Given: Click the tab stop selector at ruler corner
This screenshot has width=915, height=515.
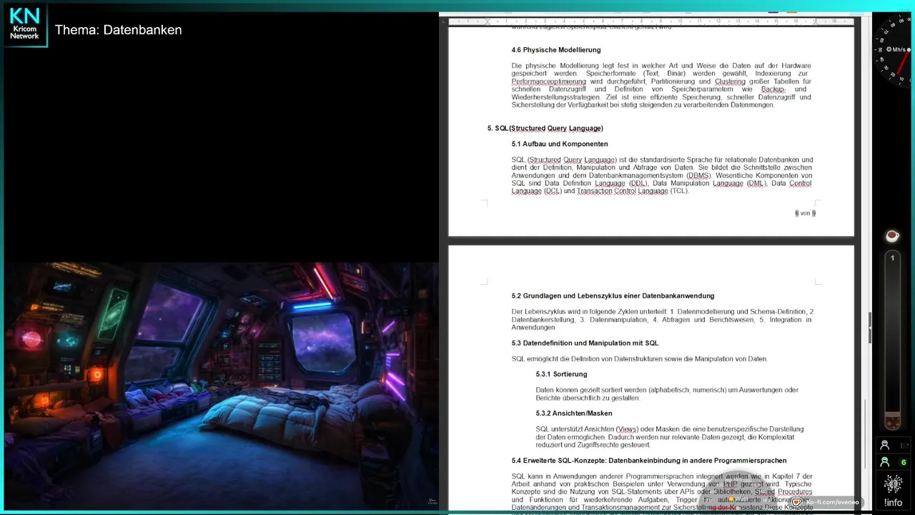Looking at the screenshot, I should [443, 21].
